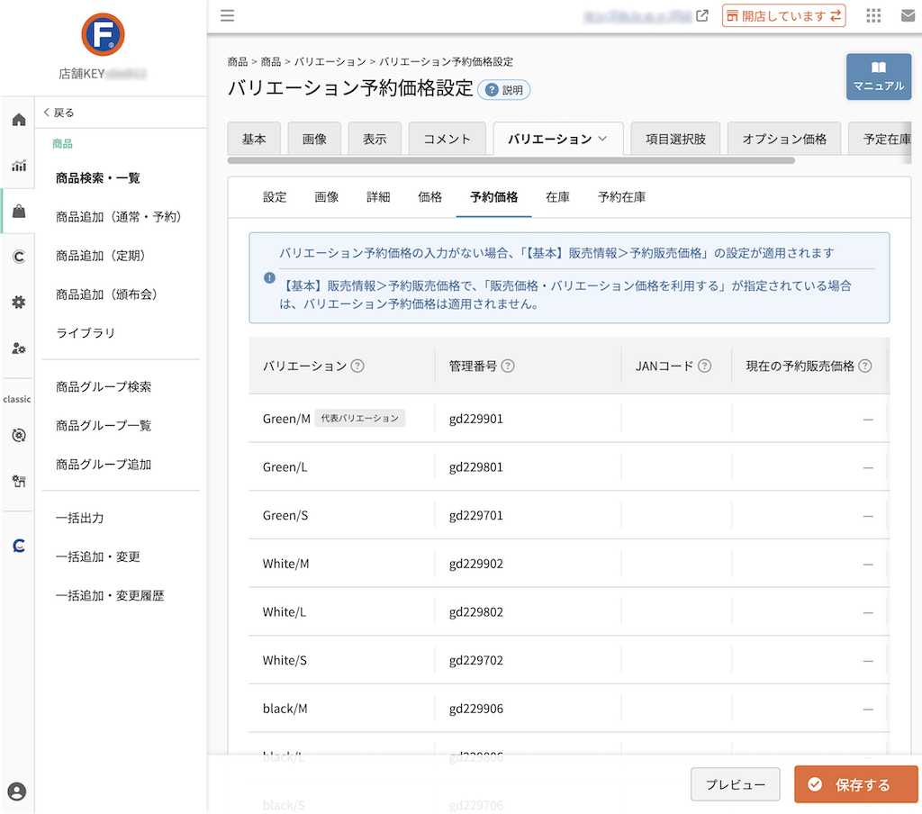The width and height of the screenshot is (922, 814).
Task: Open the blue C logo icon
Action: (x=19, y=546)
